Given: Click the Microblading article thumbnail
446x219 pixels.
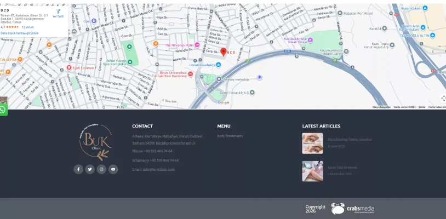Looking at the screenshot, I should 312,143.
